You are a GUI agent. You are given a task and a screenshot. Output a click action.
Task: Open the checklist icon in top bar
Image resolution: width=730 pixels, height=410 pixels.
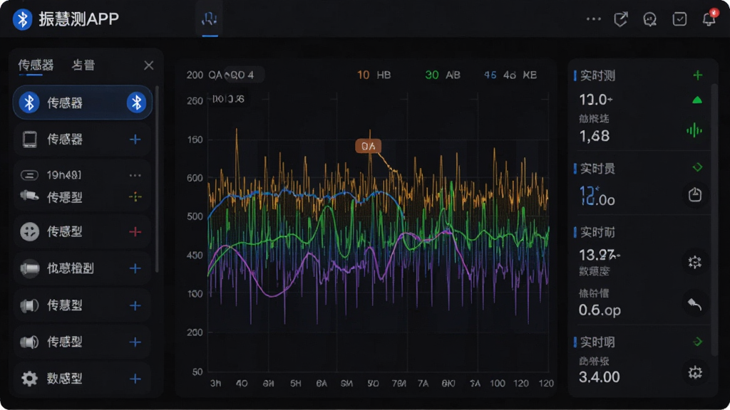click(x=679, y=19)
